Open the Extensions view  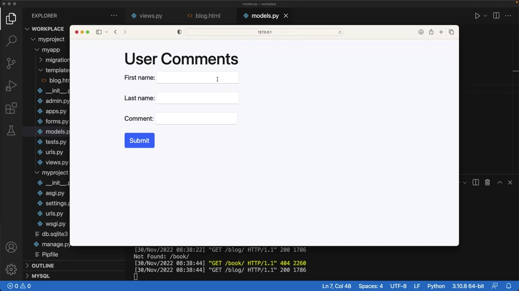pyautogui.click(x=11, y=108)
